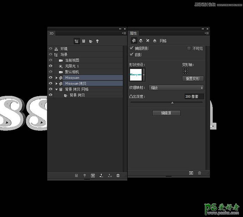Viewport: 243px width, 217px height.
Task: Click the 凸出深度 slider handle
Action: 172,103
